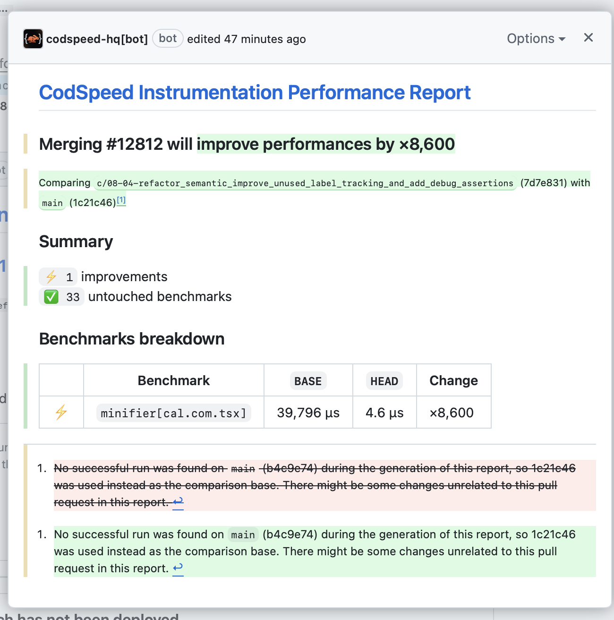The image size is (614, 620).
Task: Click the 'edited 47 minutes ago' timestamp
Action: tap(247, 39)
